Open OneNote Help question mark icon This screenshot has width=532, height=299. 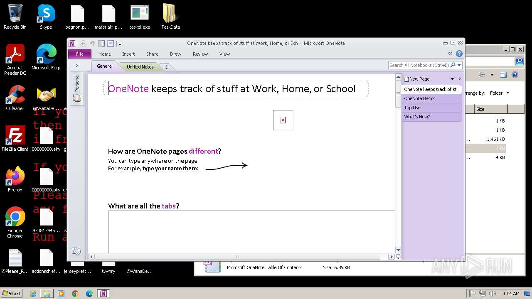point(459,54)
